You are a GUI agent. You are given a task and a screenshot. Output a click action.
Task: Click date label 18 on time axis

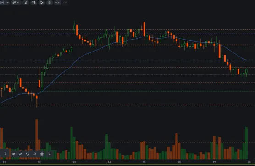[179, 162]
